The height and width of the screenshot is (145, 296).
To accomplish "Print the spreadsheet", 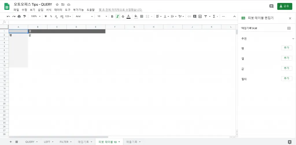I will click(x=19, y=16).
